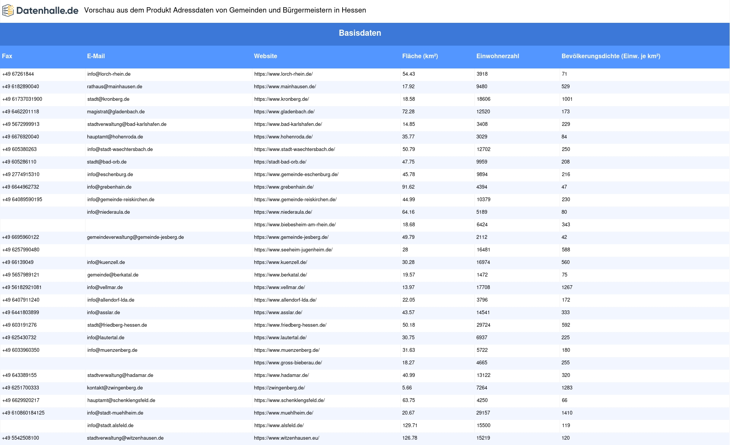Click fax number +49 6182890040
This screenshot has width=730, height=445.
(x=21, y=87)
